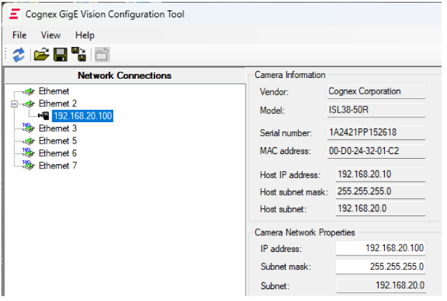Collapse the Ethernet 2 tree node
Image resolution: width=447 pixels, height=301 pixels.
pyautogui.click(x=14, y=104)
